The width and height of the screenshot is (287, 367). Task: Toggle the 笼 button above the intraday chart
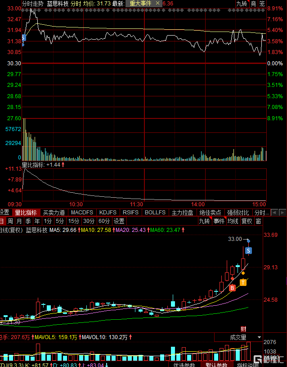point(262,4)
